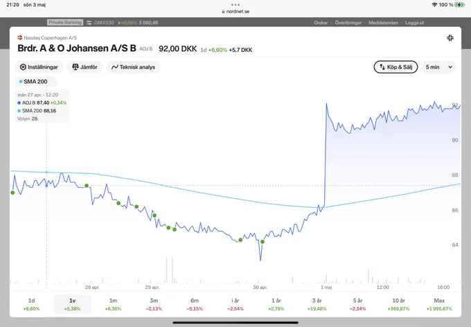Select the SMA 200 indicator chip

click(x=35, y=82)
